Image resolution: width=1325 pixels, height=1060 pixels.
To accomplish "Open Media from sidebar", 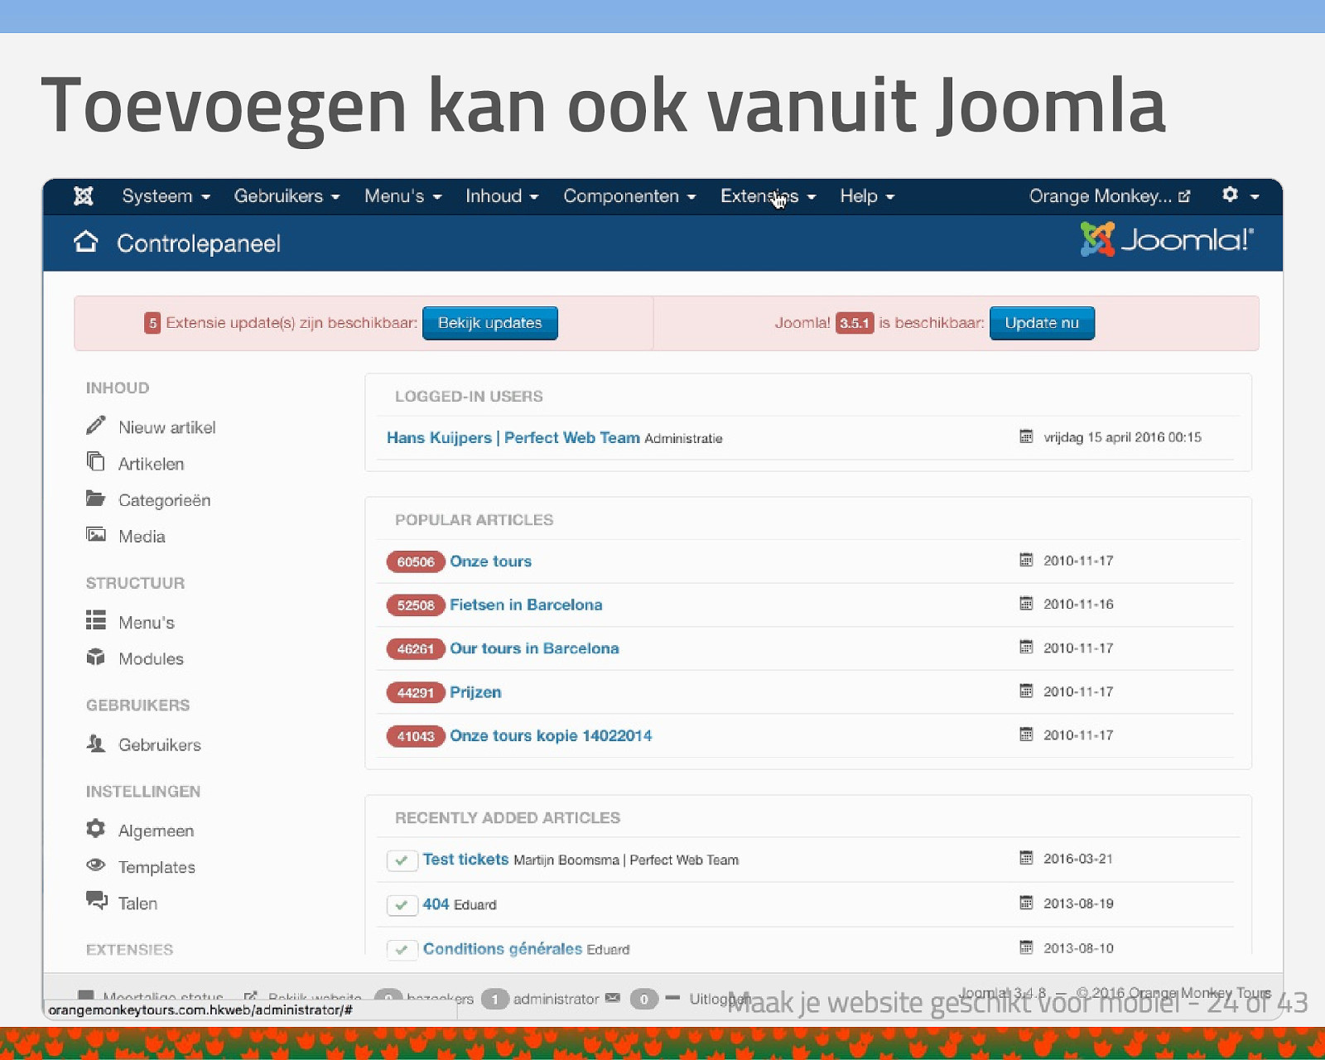I will [x=142, y=537].
